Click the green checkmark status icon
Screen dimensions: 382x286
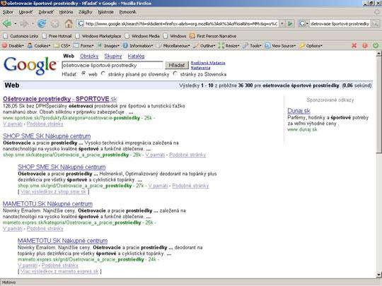click(x=376, y=45)
